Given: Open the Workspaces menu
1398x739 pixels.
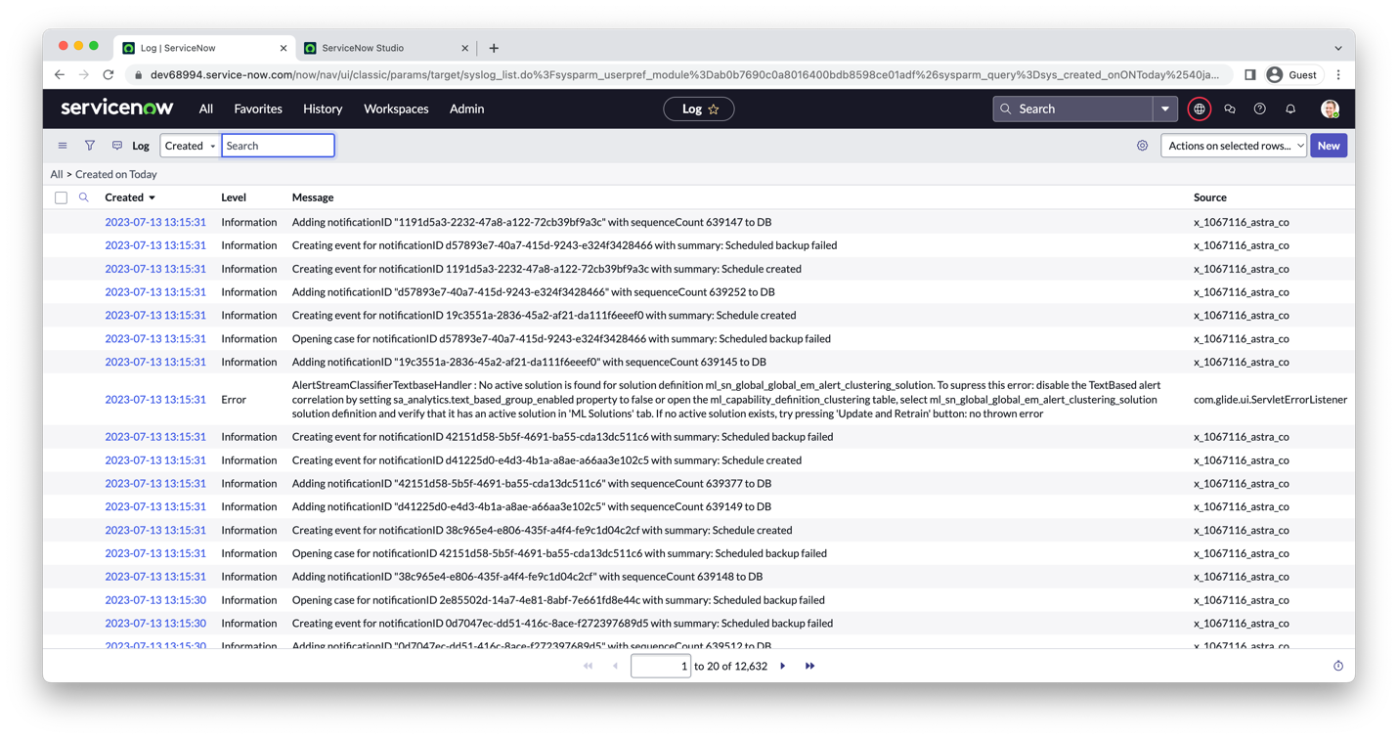Looking at the screenshot, I should click(x=396, y=109).
